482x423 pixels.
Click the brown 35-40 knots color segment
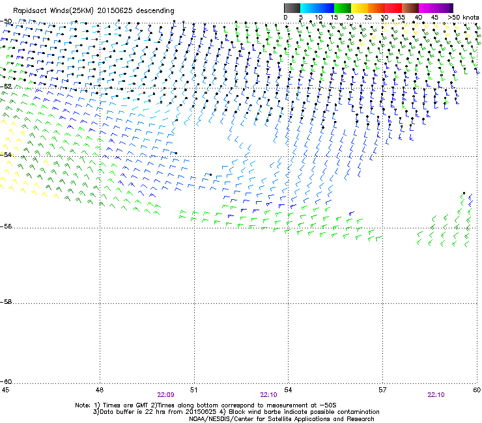pos(410,8)
